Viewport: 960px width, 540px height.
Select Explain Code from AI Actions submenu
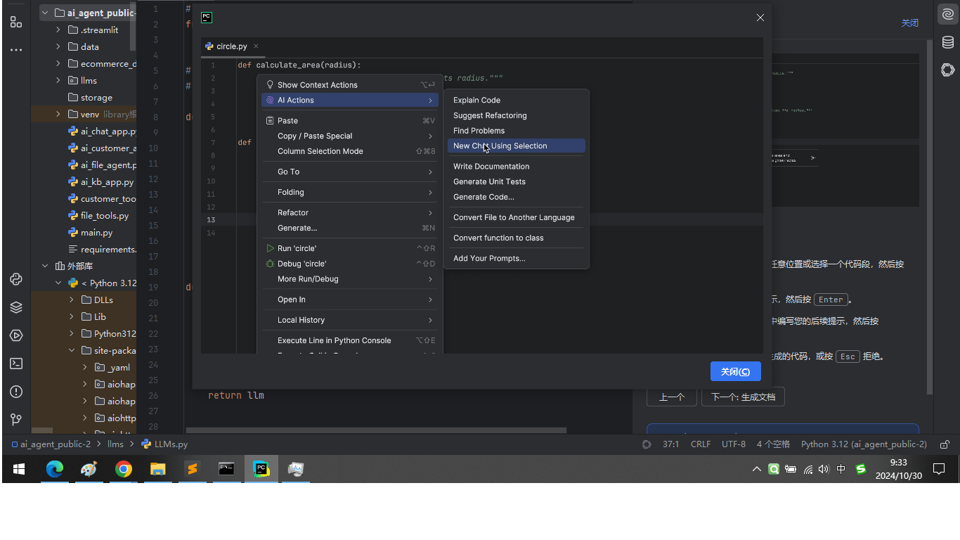coord(476,100)
